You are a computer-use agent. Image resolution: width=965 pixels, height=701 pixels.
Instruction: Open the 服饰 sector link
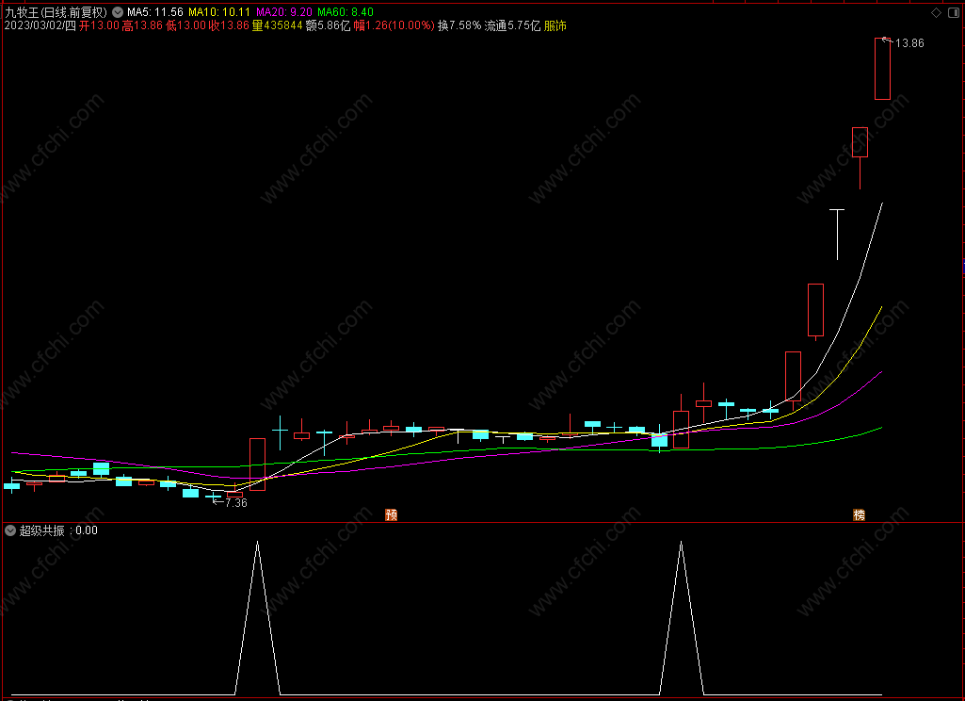[x=555, y=25]
